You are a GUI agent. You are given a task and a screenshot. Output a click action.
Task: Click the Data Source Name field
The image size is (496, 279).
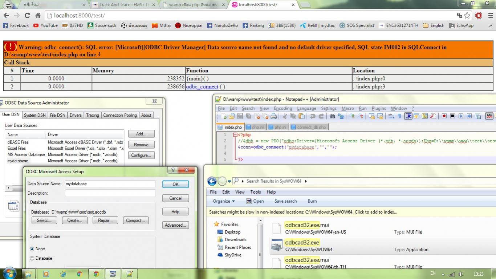coord(110,184)
